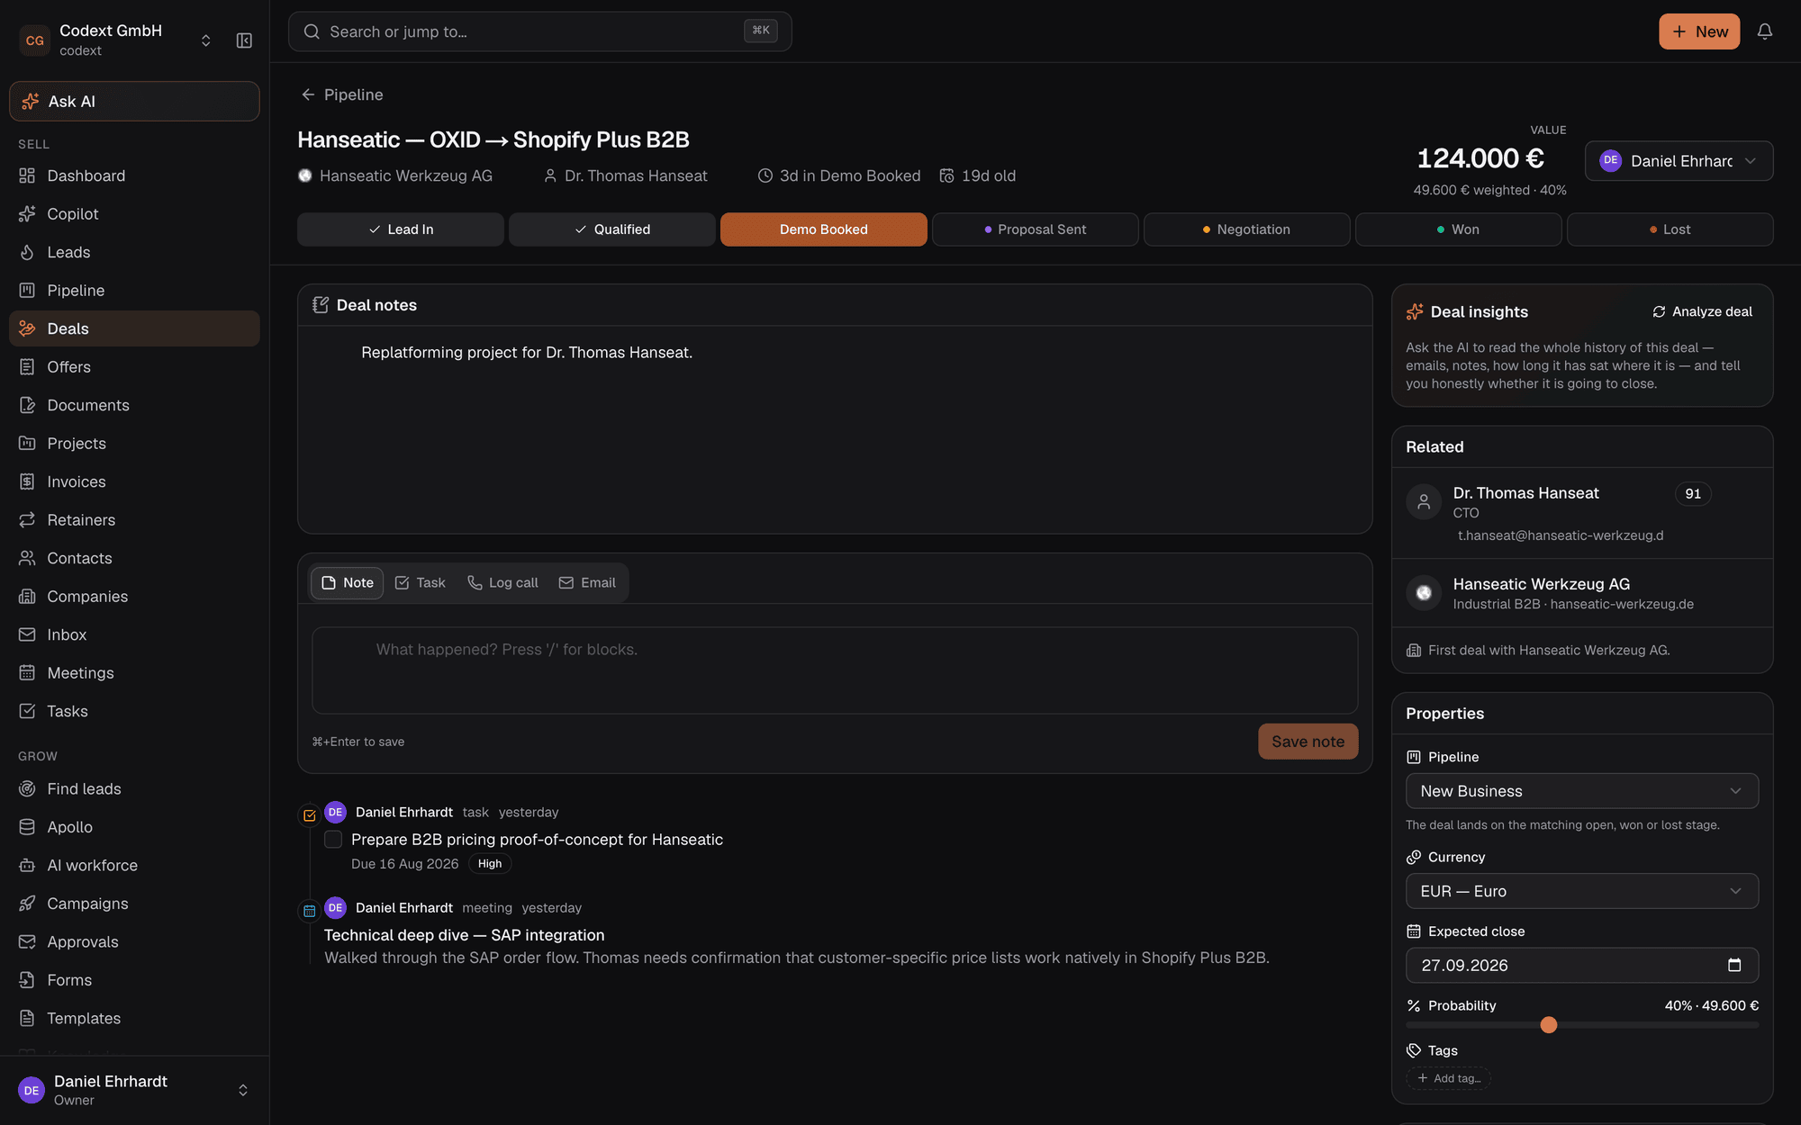
Task: Open Forms in the sidebar
Action: (134, 980)
